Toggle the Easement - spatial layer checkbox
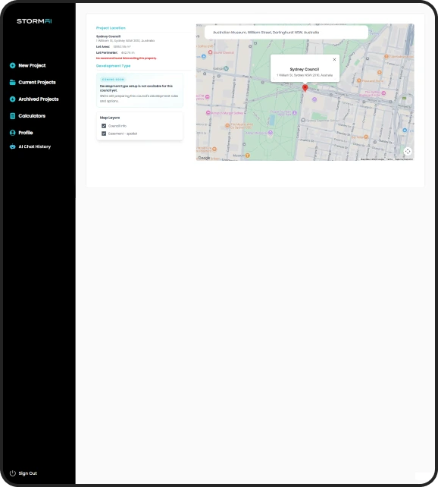438x487 pixels. point(104,134)
